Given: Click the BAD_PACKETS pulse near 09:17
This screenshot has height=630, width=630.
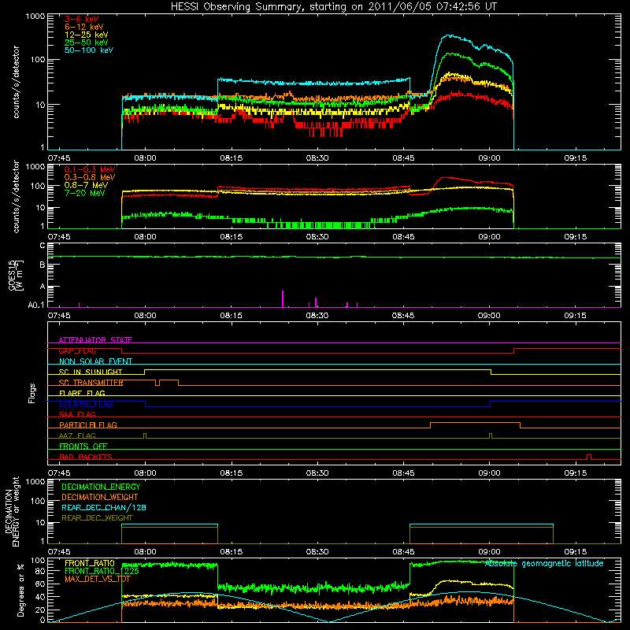Looking at the screenshot, I should (x=589, y=457).
